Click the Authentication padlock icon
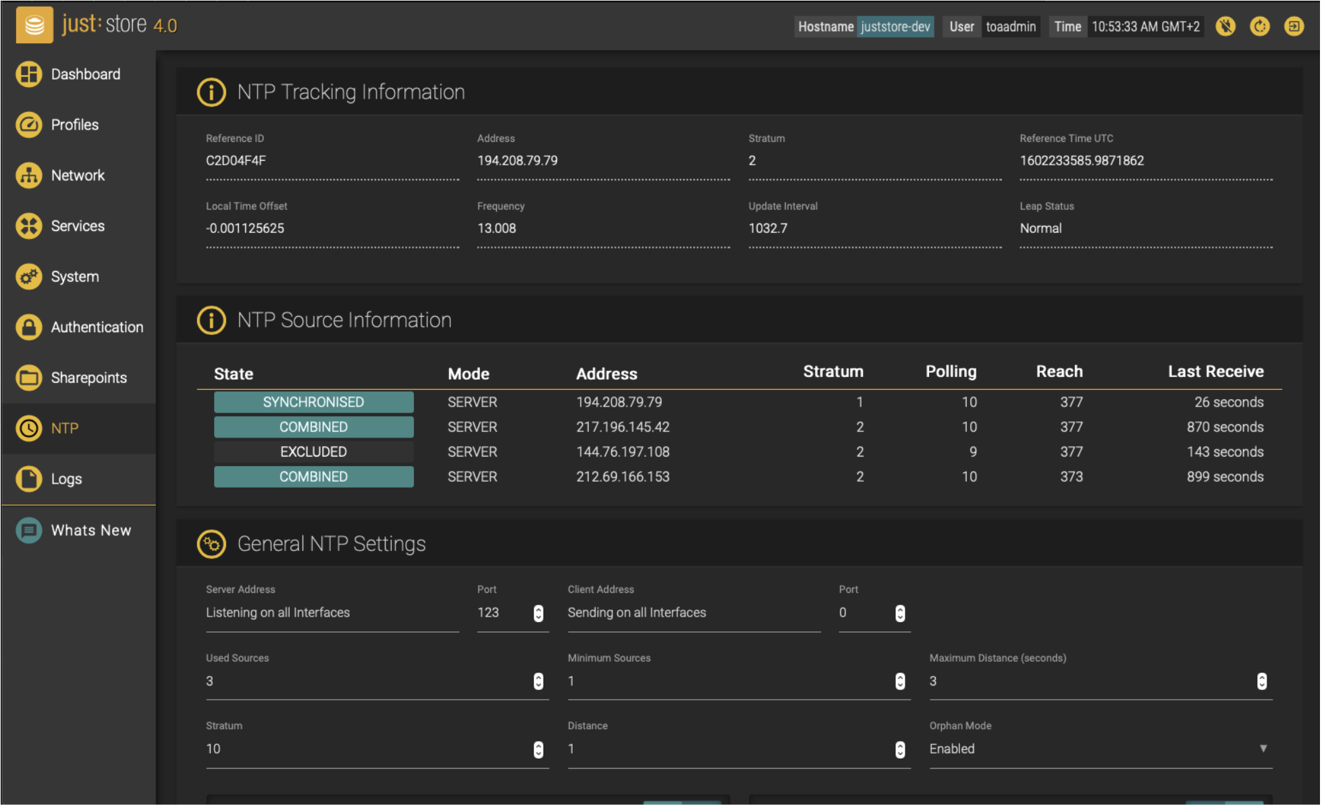This screenshot has width=1322, height=805. click(29, 328)
